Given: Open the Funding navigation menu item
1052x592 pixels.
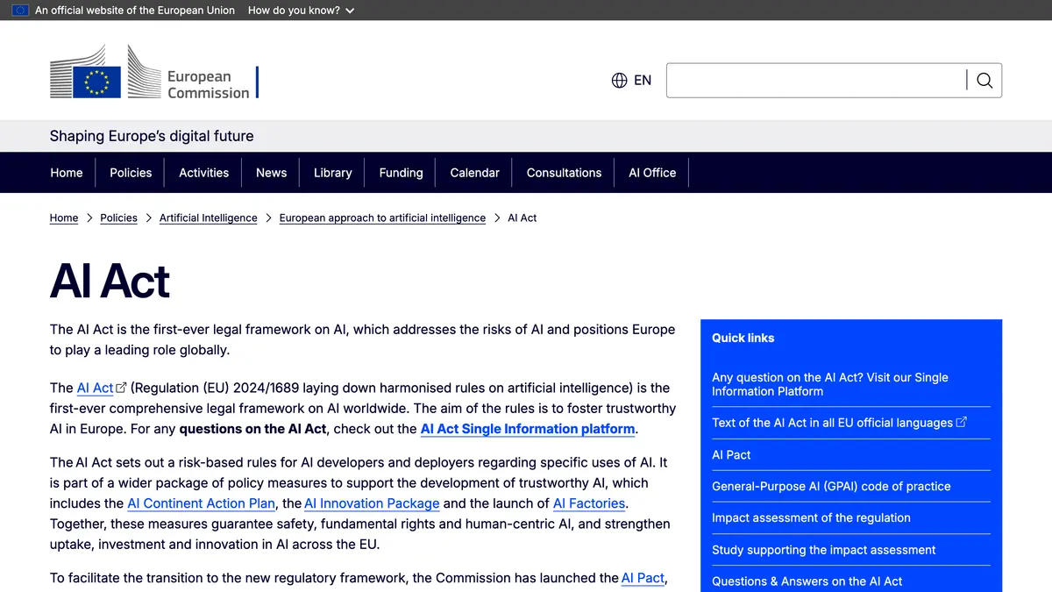Looking at the screenshot, I should coord(401,173).
